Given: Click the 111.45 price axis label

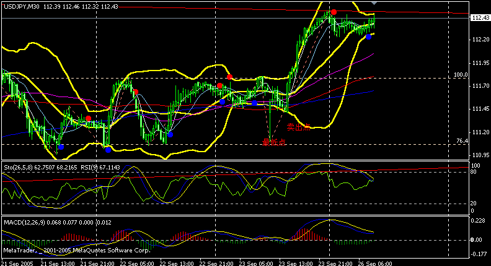Looking at the screenshot, I should [x=480, y=109].
